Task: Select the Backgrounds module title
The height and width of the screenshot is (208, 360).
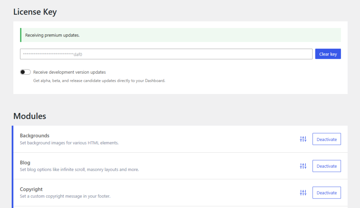Action: [34, 136]
